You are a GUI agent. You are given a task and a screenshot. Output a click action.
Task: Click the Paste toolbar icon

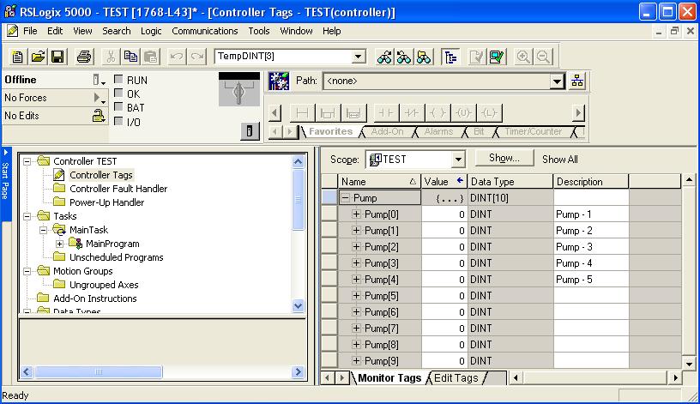pyautogui.click(x=150, y=57)
